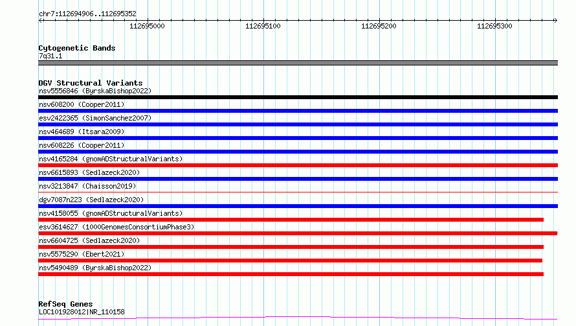Click the right scroll arrow on ruler

click(555, 20)
